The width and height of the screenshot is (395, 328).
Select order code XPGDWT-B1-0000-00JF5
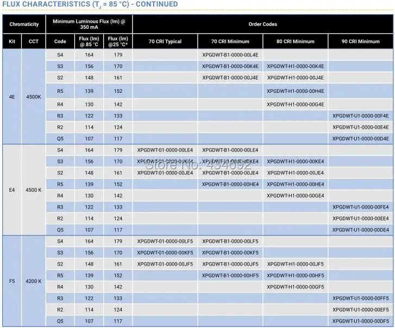pos(230,264)
